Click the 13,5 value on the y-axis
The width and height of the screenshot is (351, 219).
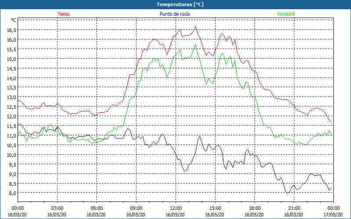point(11,88)
